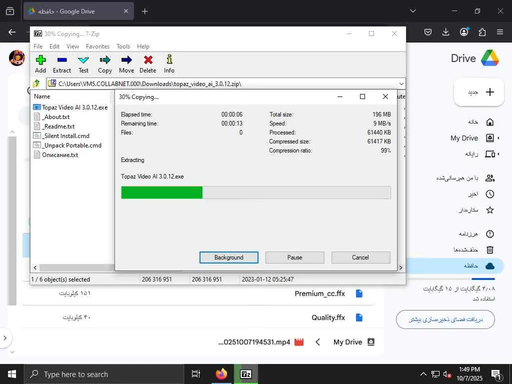Click the get more storage link button
This screenshot has height=384, width=512.
pyautogui.click(x=445, y=319)
